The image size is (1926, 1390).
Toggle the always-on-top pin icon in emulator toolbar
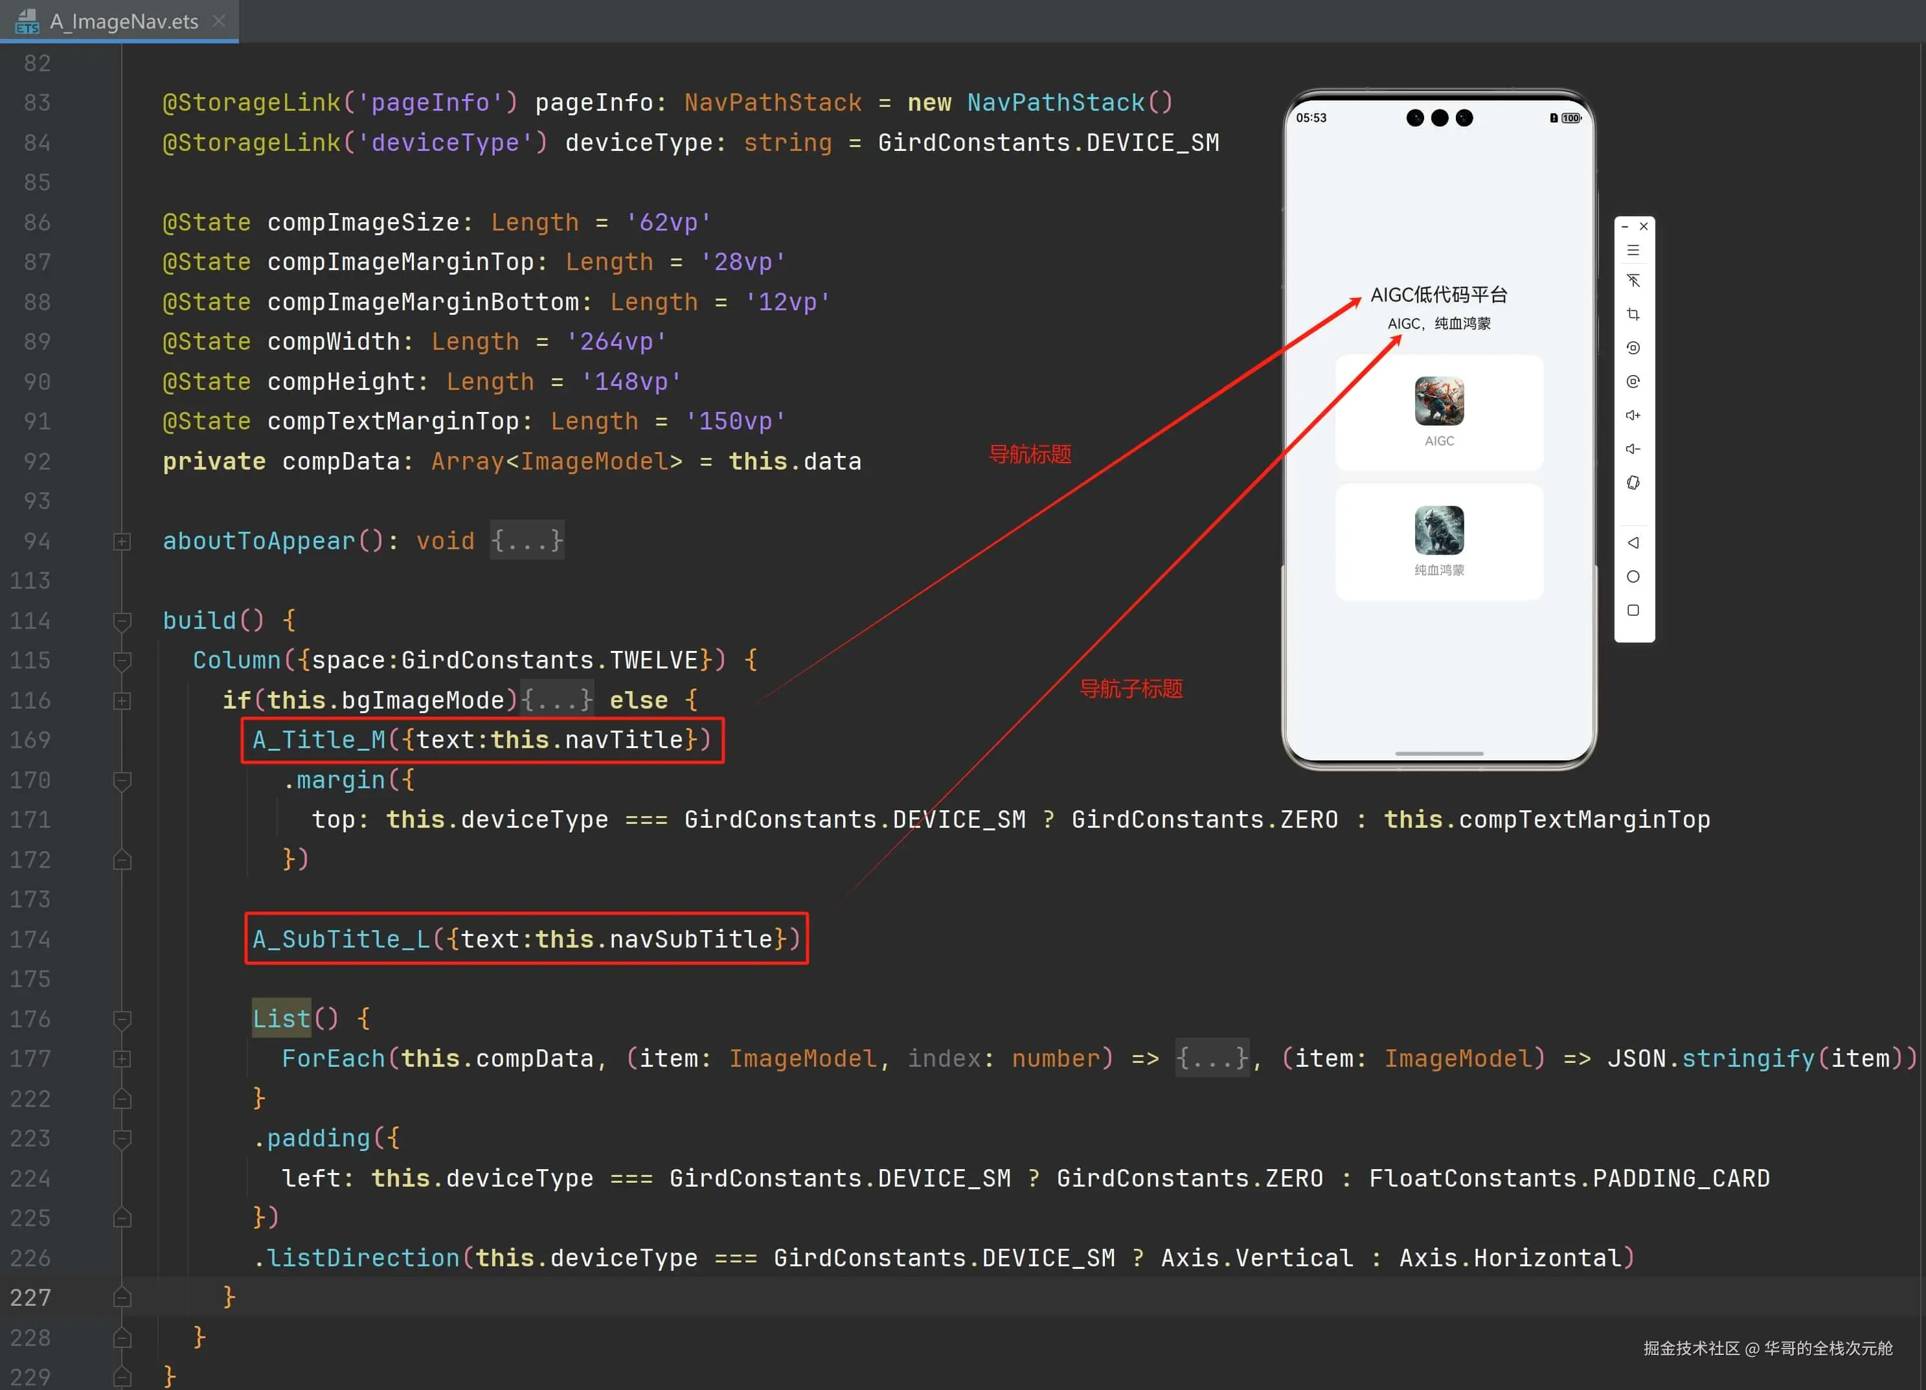(x=1632, y=281)
